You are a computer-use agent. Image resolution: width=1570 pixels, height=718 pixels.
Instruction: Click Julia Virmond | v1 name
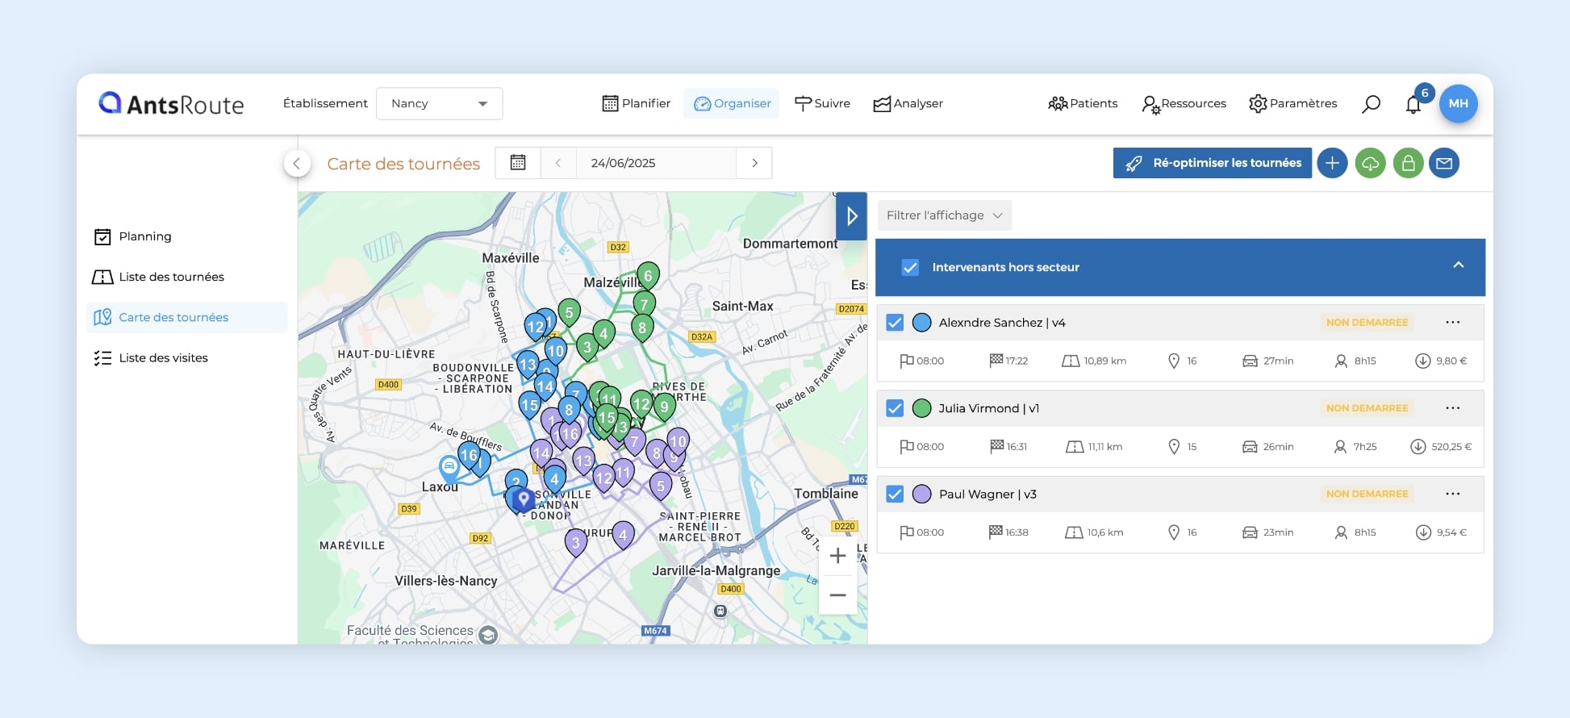click(x=988, y=408)
